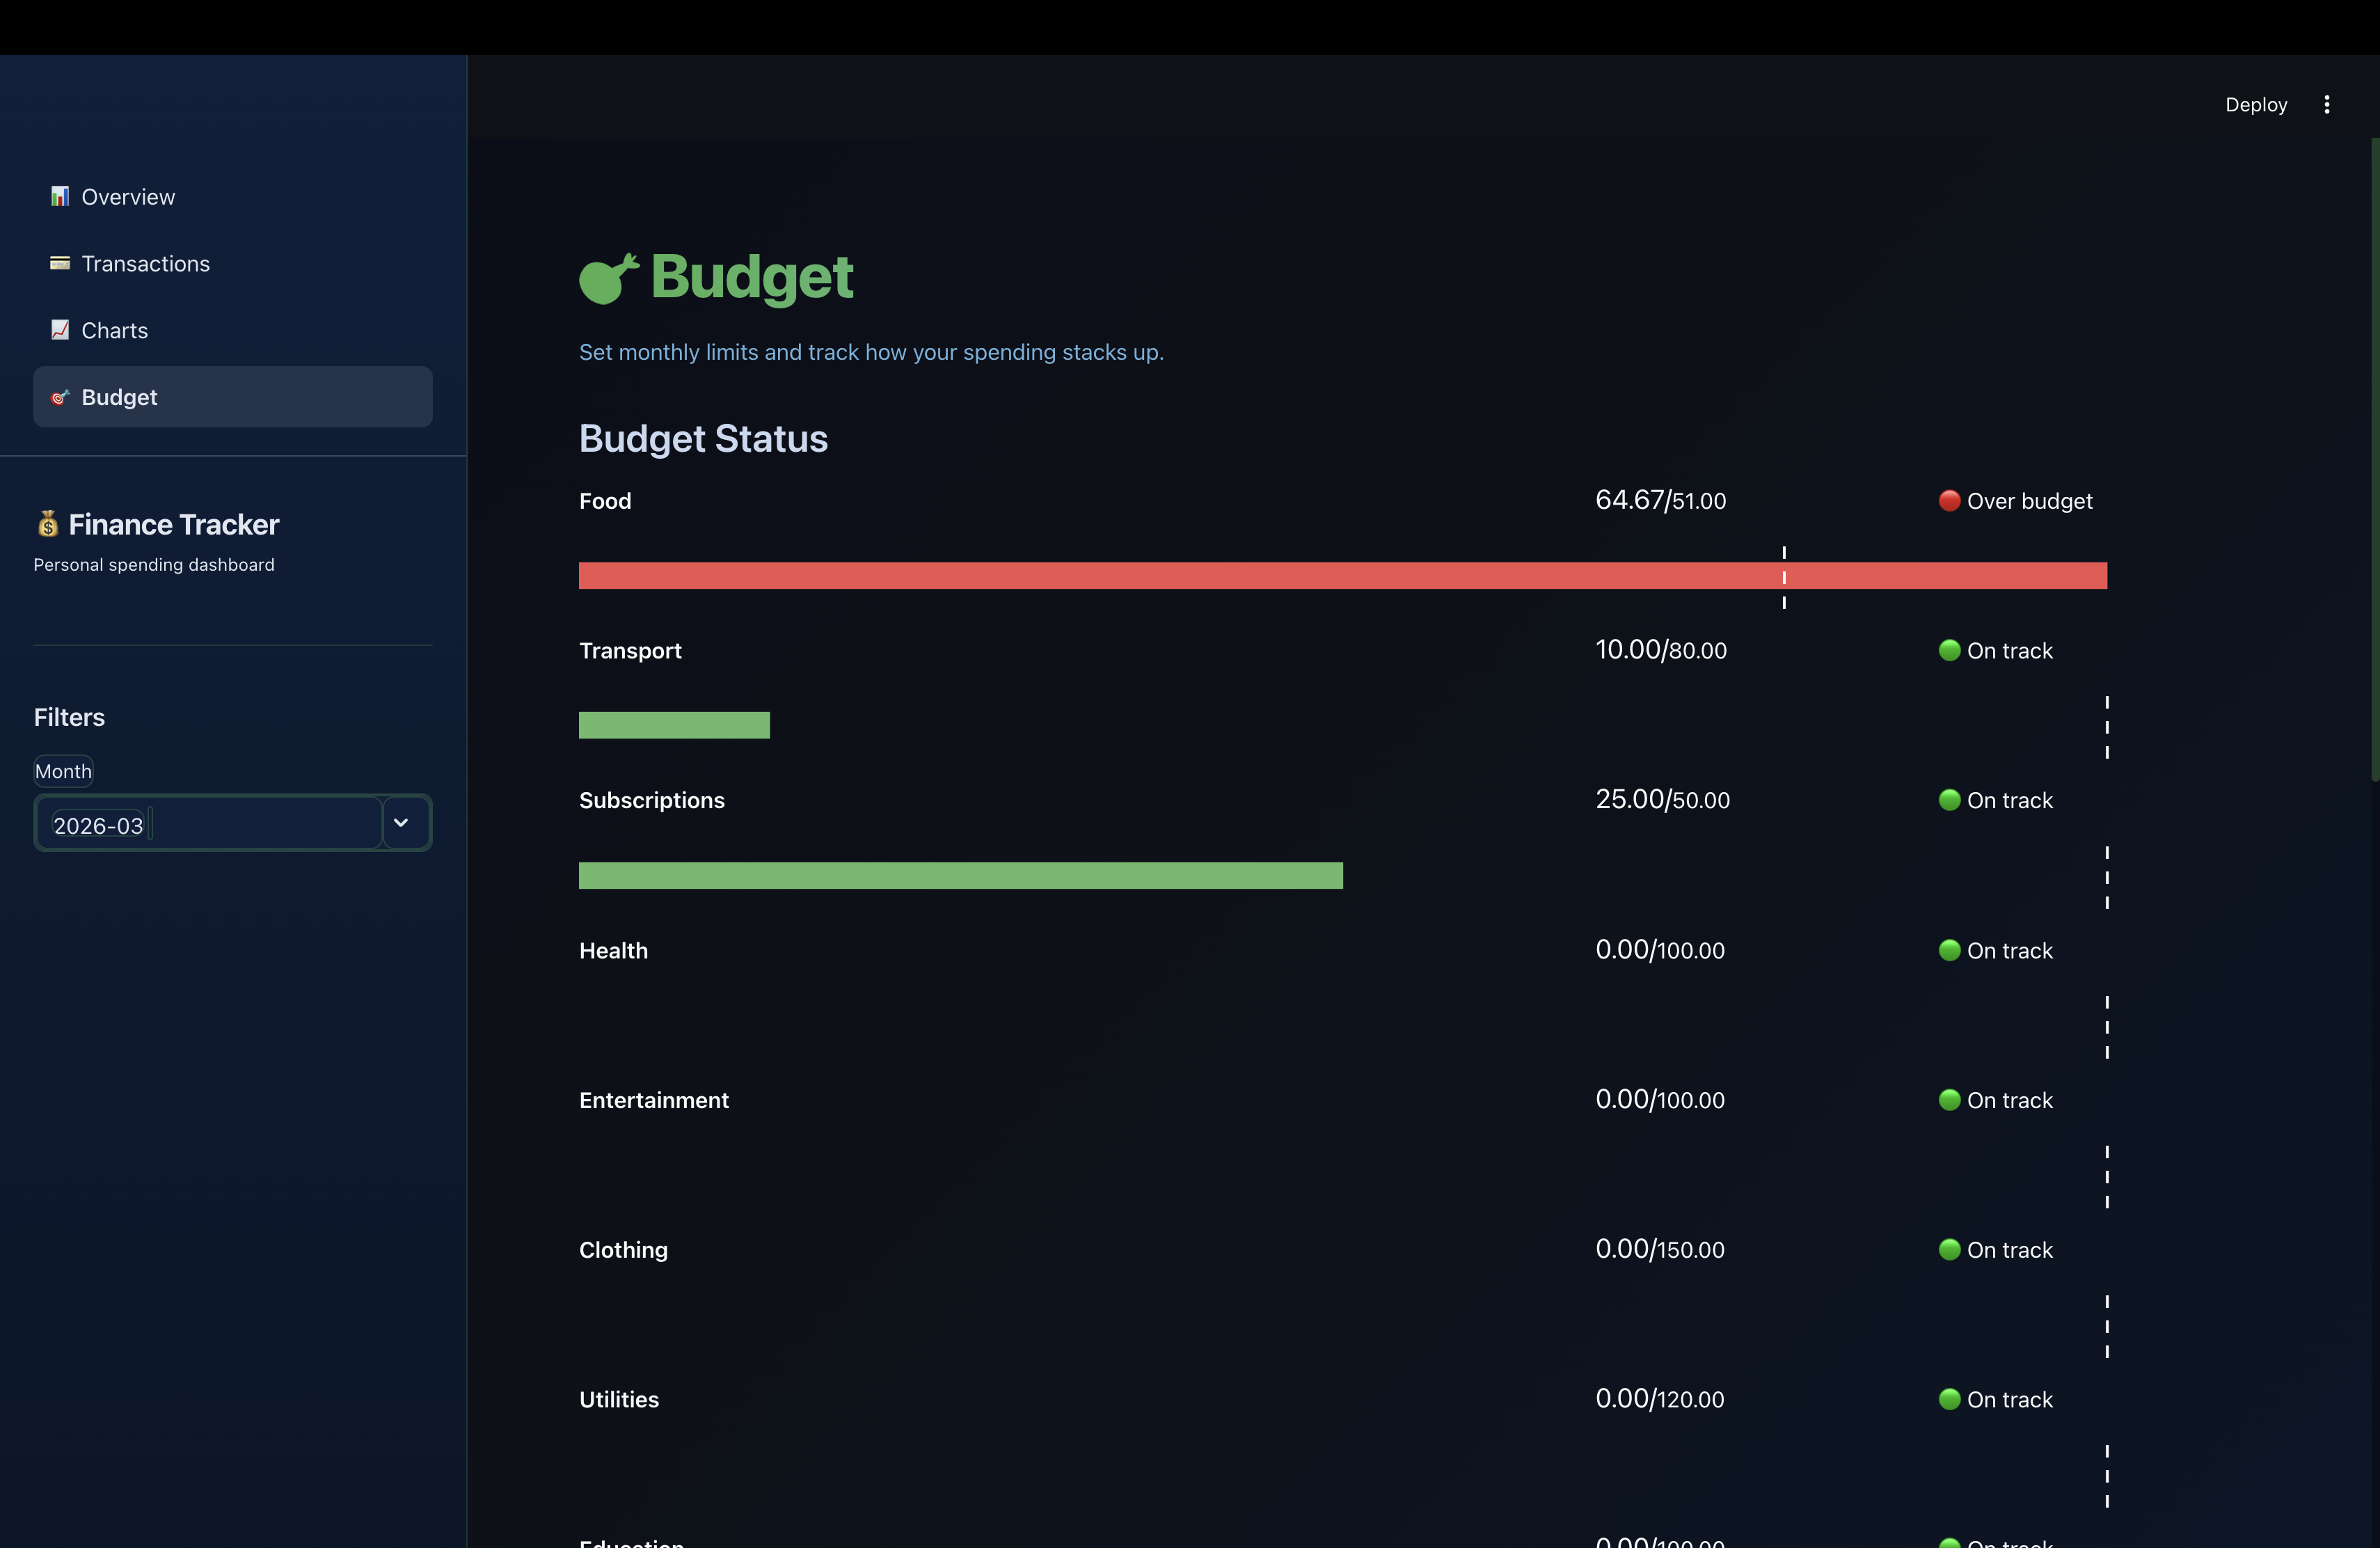Click the Overview bar-chart icon in sidebar

(60, 196)
